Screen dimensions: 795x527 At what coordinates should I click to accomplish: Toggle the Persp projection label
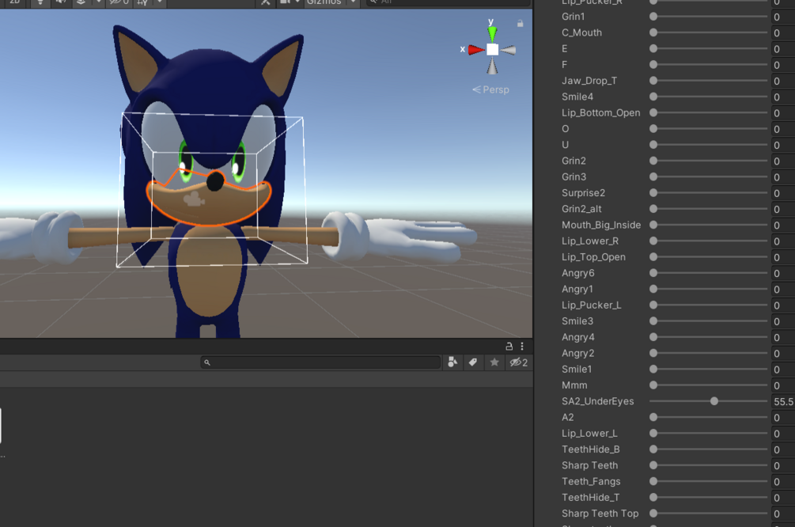490,89
